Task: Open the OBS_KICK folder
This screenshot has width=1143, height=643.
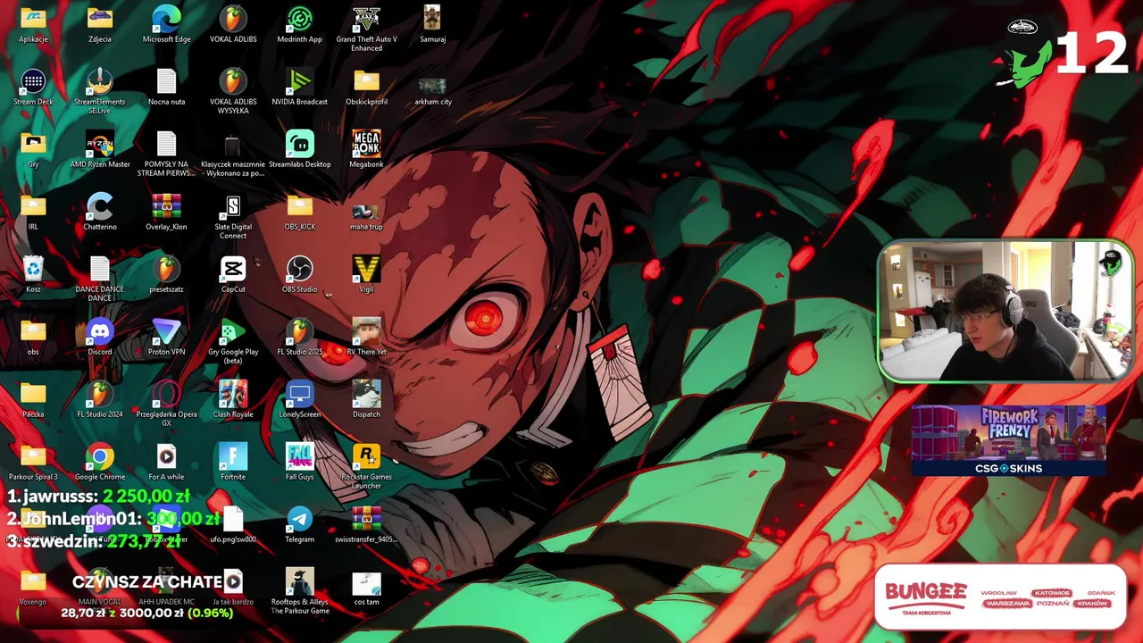Action: click(x=300, y=213)
